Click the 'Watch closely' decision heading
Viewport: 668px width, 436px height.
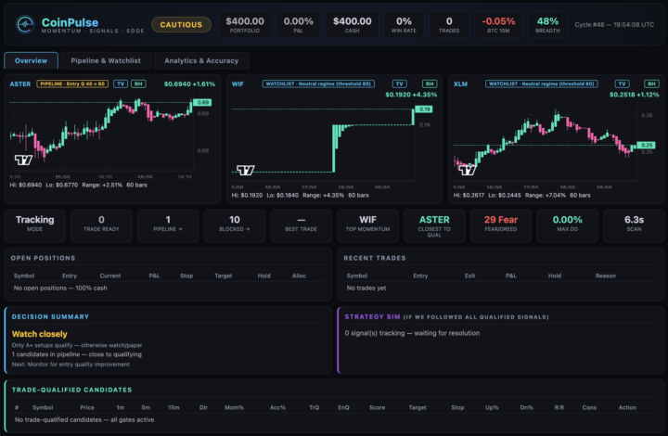point(40,334)
